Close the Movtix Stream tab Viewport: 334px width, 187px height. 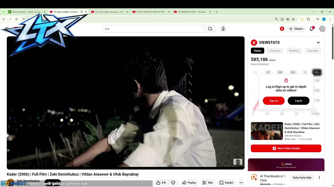pyautogui.click(x=44, y=12)
